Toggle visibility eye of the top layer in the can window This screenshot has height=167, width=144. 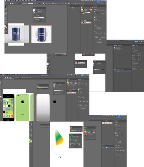pyautogui.click(x=68, y=8)
